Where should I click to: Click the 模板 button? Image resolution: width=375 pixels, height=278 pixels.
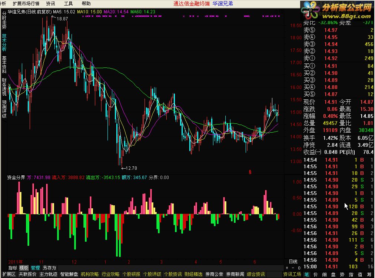tap(24, 268)
